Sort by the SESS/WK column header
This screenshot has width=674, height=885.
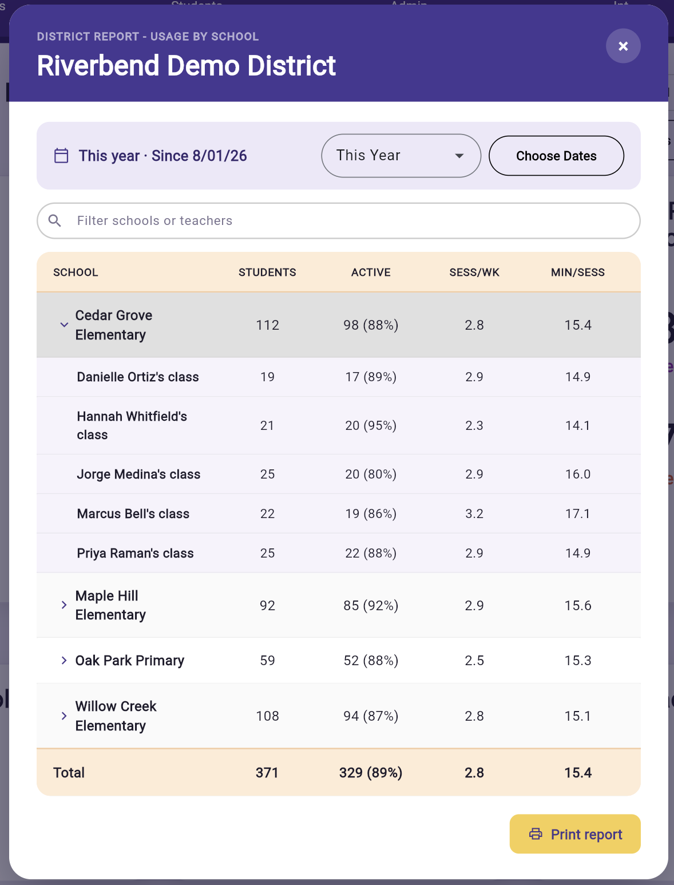pyautogui.click(x=474, y=272)
